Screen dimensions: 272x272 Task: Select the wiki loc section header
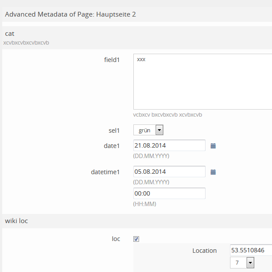tap(16, 221)
